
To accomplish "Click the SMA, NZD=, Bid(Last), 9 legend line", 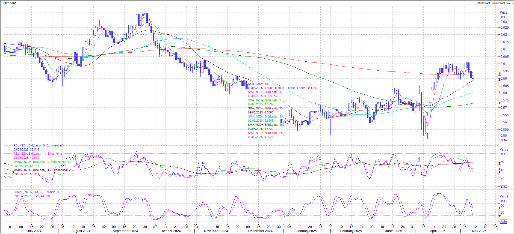I will 265,100.
